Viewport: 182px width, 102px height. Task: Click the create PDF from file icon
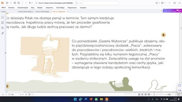click(x=18, y=3)
